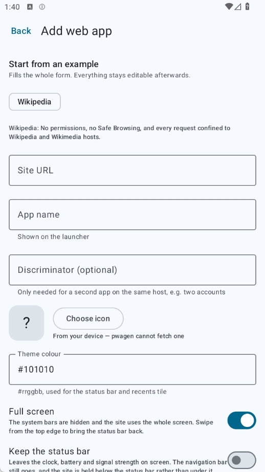Enable the Keep the status bar switch

pyautogui.click(x=241, y=460)
